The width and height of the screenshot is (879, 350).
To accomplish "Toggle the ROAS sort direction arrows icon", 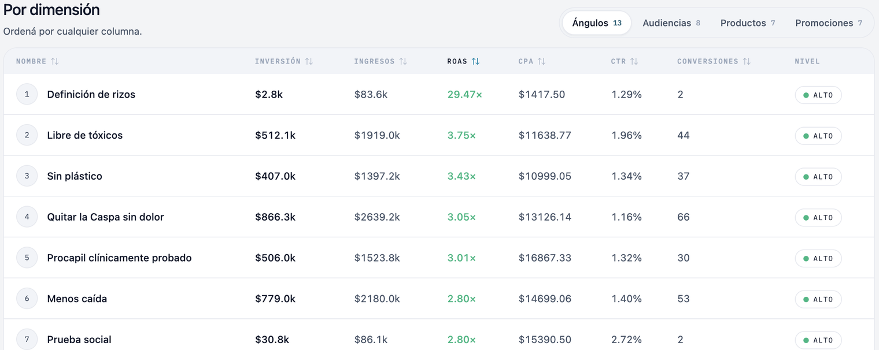I will pos(475,61).
